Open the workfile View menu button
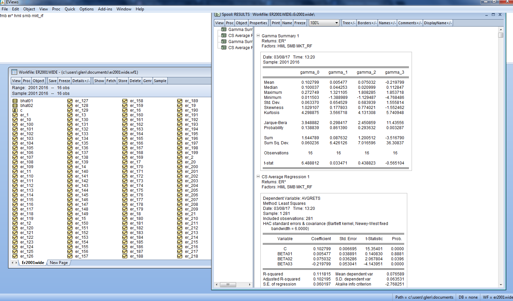 click(x=17, y=81)
